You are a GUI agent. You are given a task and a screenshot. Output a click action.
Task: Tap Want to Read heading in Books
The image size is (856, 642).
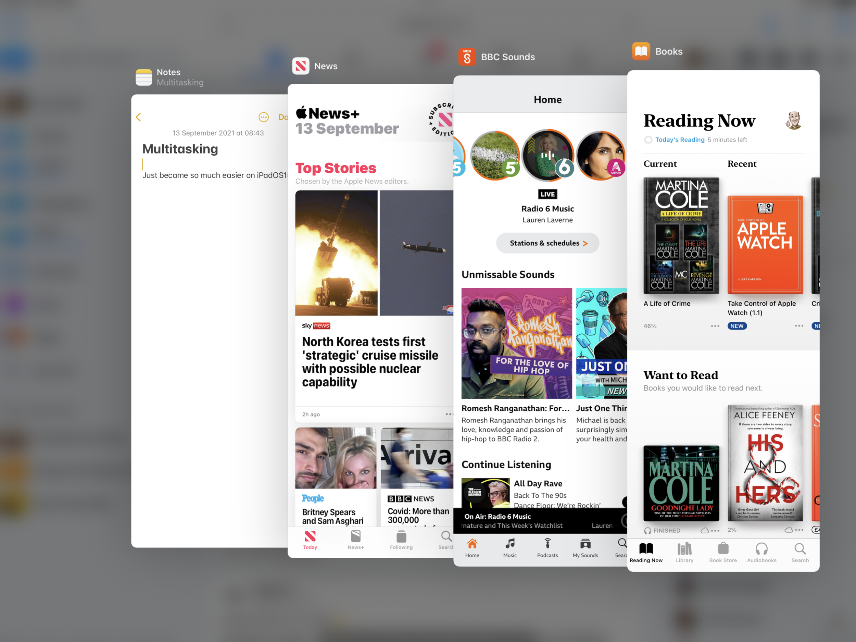coord(680,375)
